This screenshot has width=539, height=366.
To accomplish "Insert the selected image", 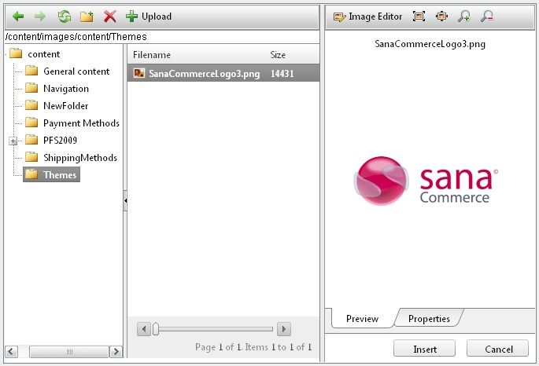I will click(425, 349).
